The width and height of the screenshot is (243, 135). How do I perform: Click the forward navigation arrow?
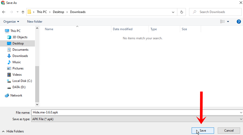click(11, 12)
